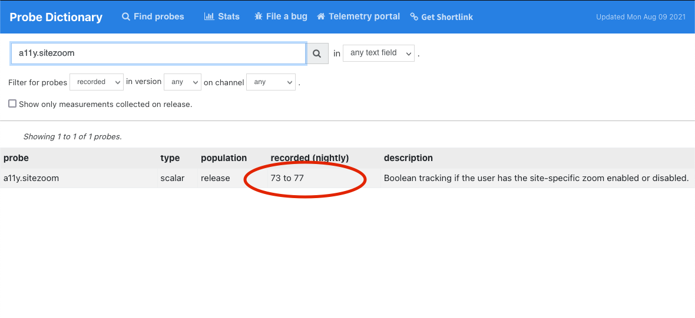This screenshot has width=695, height=318.
Task: Click the Get Shortlink chain icon
Action: click(414, 16)
